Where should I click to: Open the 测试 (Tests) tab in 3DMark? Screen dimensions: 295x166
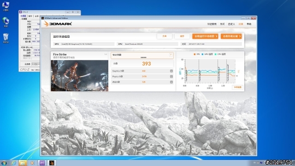pos(222,24)
